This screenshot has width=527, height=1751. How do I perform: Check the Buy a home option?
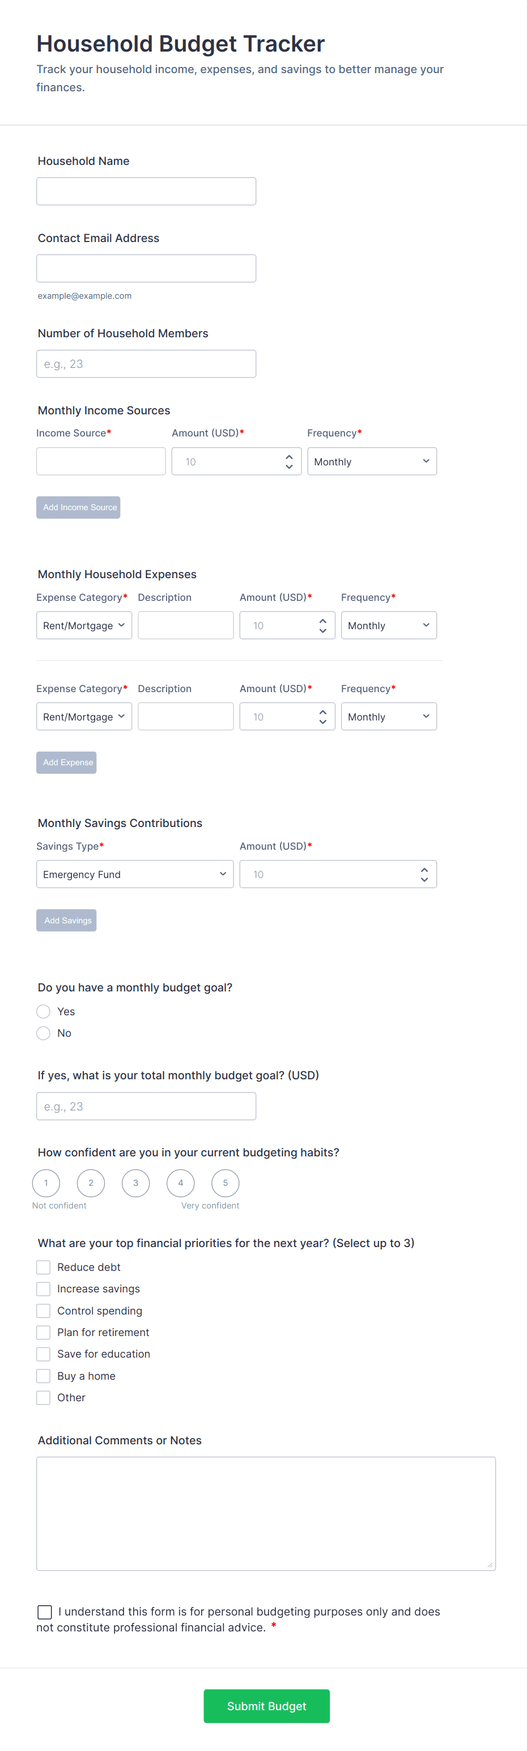(x=44, y=1376)
